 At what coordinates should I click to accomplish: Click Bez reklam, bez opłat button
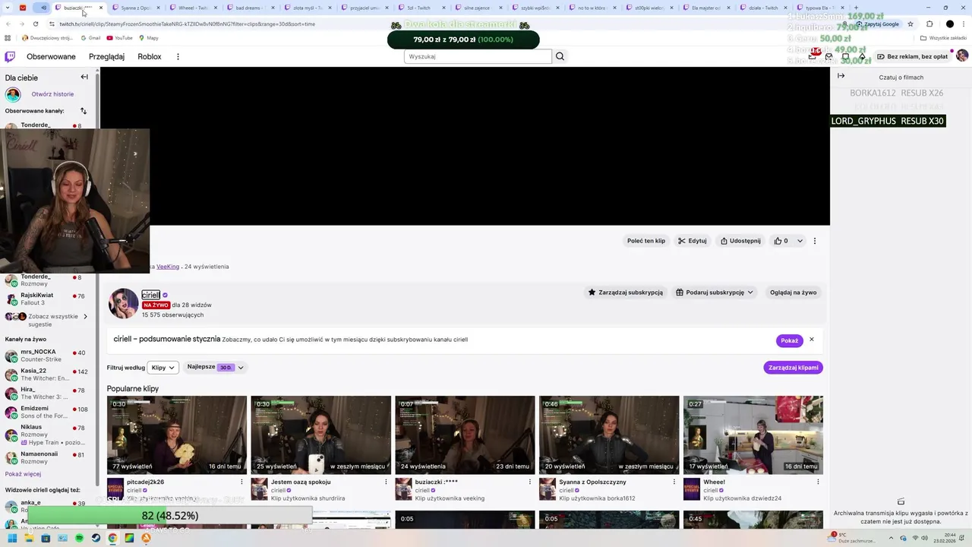click(x=912, y=56)
